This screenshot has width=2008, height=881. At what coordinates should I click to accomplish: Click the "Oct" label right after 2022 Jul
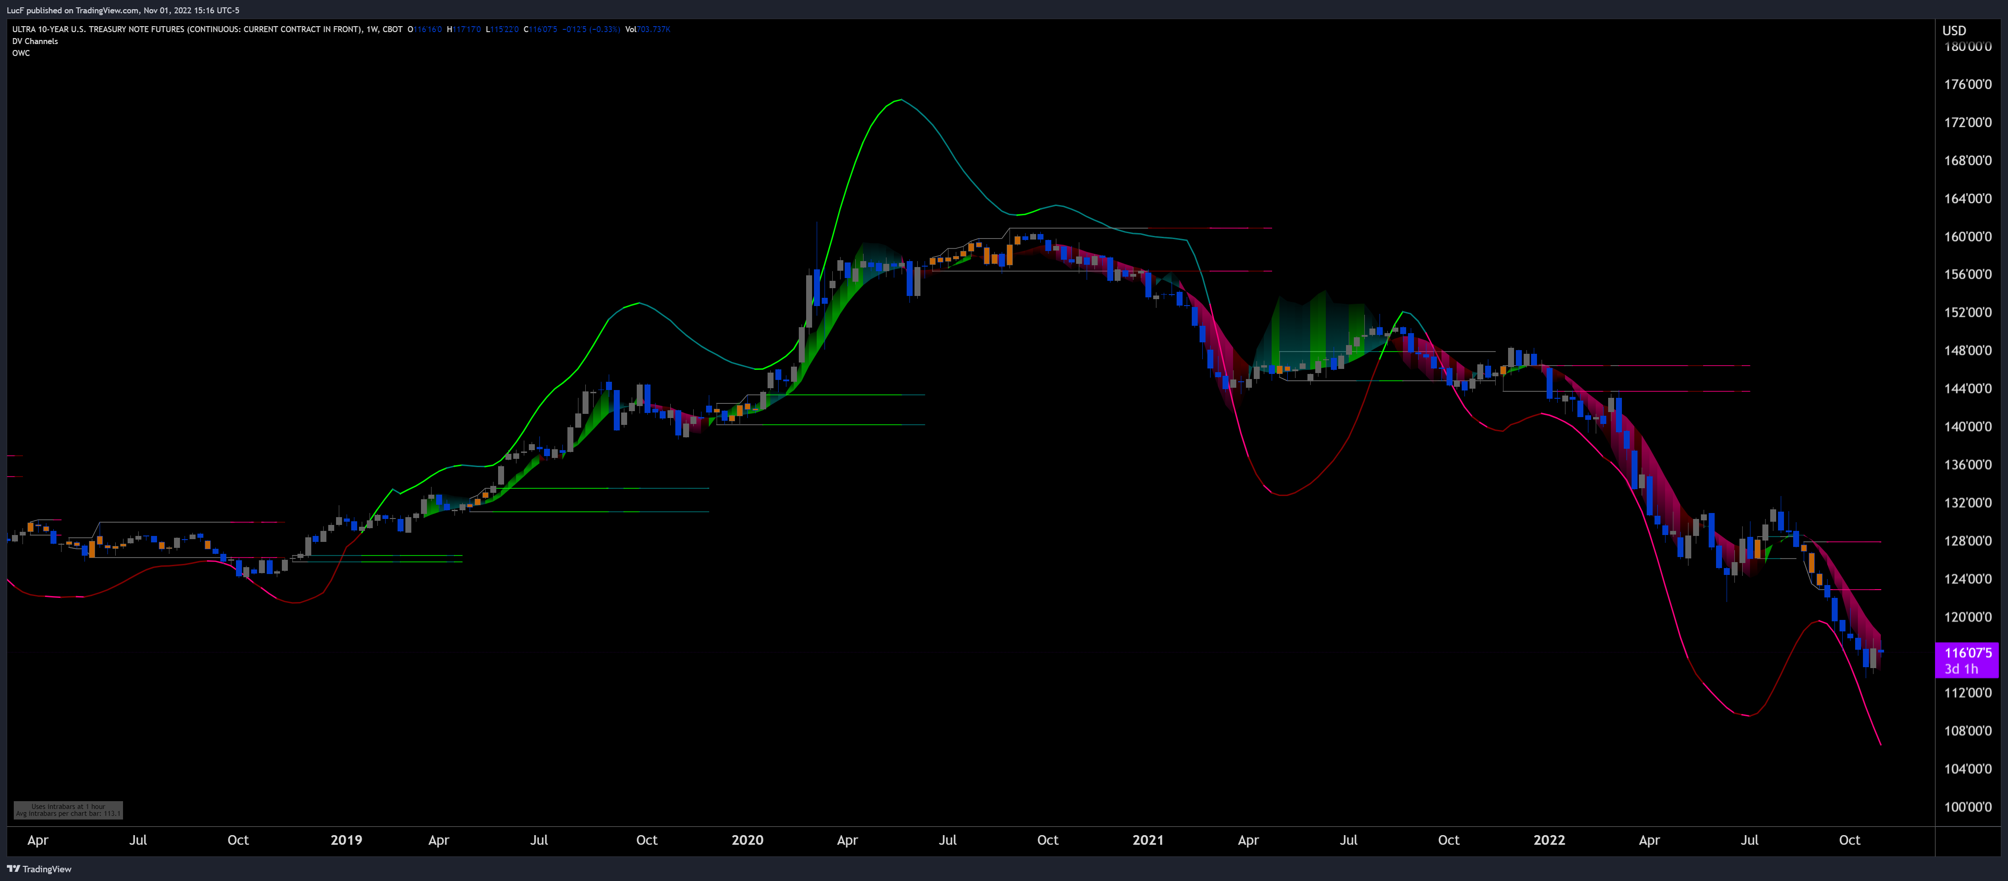[1850, 840]
